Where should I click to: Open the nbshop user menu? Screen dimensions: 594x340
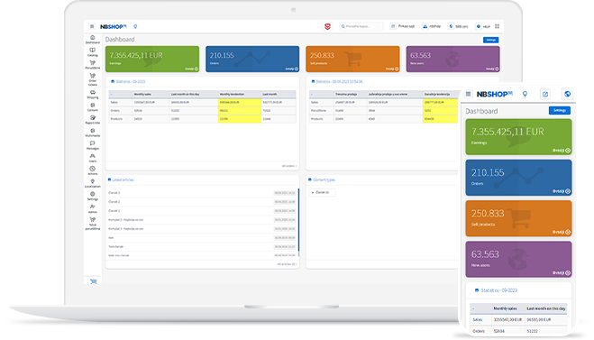coord(432,26)
